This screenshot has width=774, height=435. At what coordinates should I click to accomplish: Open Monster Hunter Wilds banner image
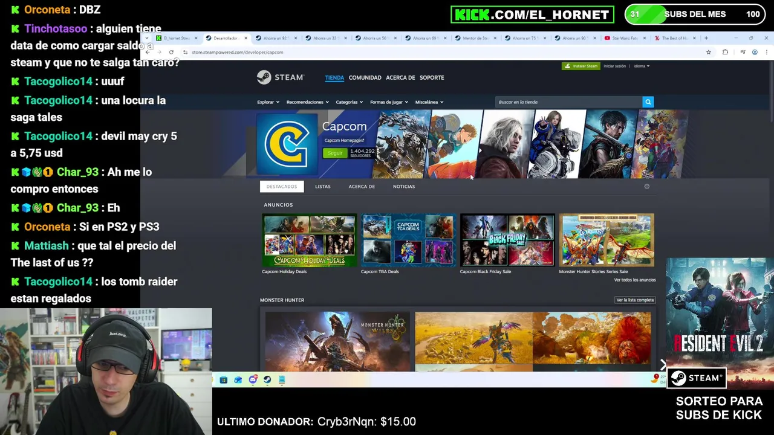(x=337, y=341)
